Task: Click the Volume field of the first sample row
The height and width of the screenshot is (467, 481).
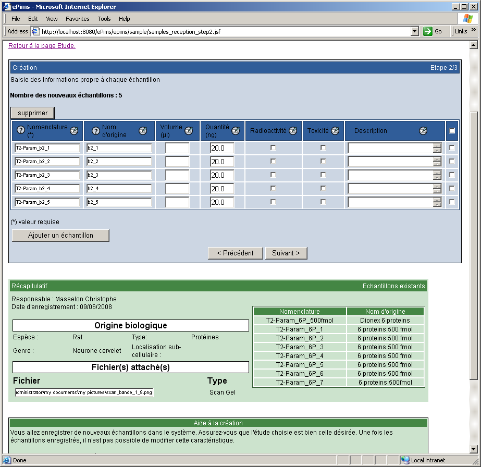Action: coord(176,148)
